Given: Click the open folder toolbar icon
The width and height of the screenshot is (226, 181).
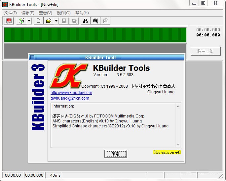Looking at the screenshot, I should (x=49, y=21).
